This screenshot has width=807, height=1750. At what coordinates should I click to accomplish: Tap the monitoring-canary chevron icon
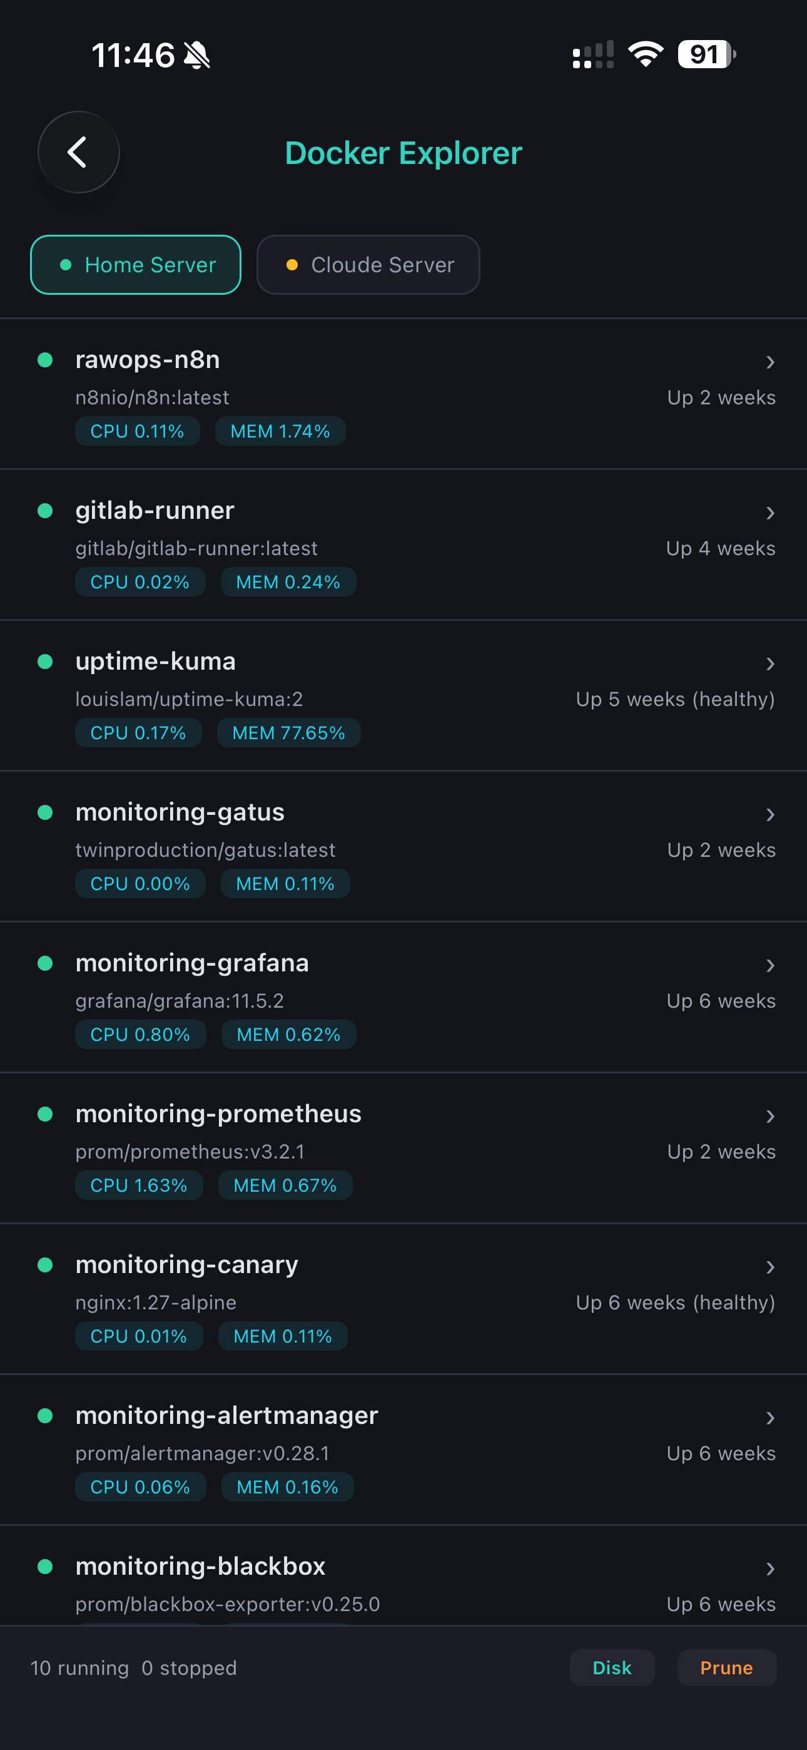point(769,1266)
